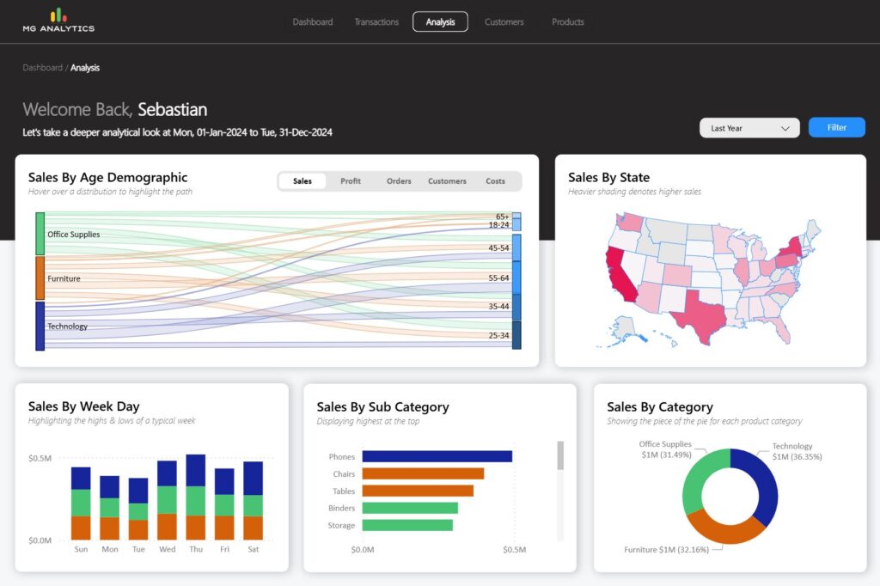Select the Customers metric in the segmented control
880x586 pixels.
pos(447,180)
